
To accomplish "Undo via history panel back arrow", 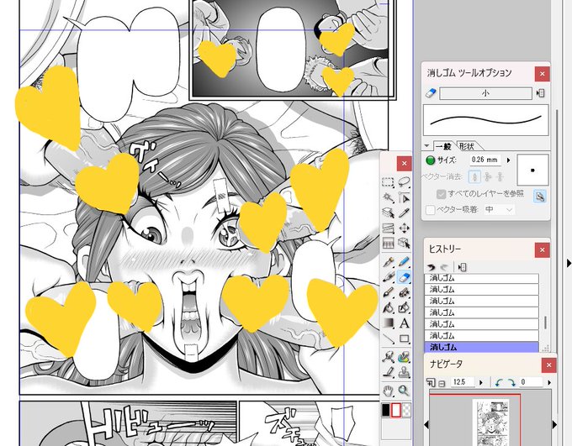I will (432, 267).
